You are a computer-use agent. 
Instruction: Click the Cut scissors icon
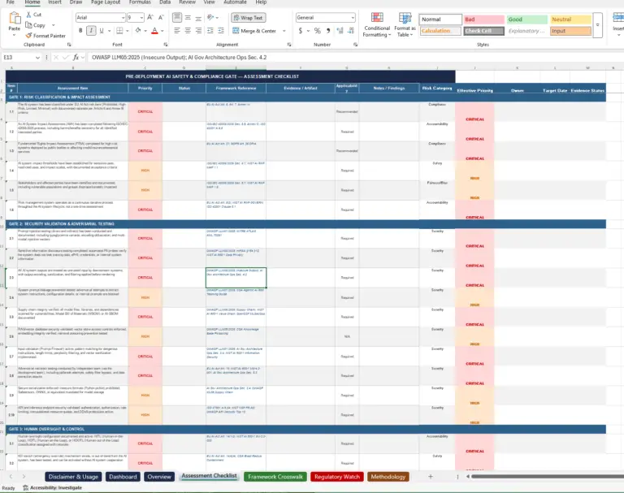click(x=29, y=15)
